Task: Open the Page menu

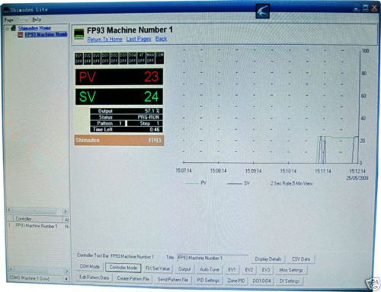Action: click(x=9, y=20)
